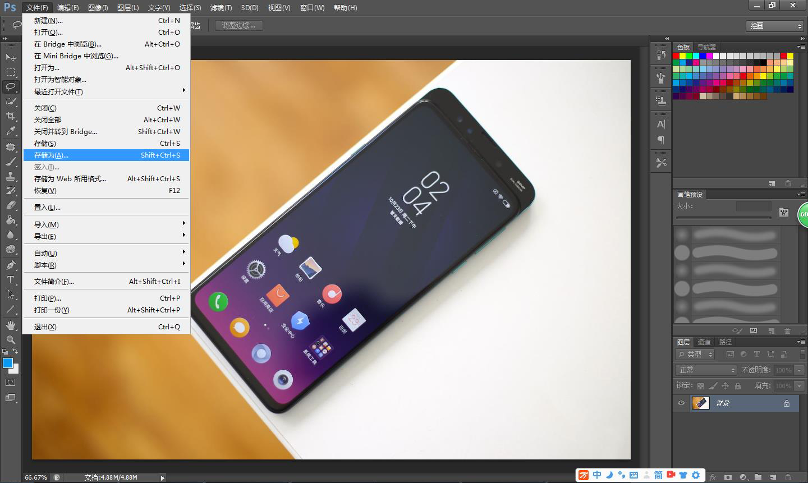The width and height of the screenshot is (808, 483).
Task: Select the Zoom tool
Action: tap(10, 339)
